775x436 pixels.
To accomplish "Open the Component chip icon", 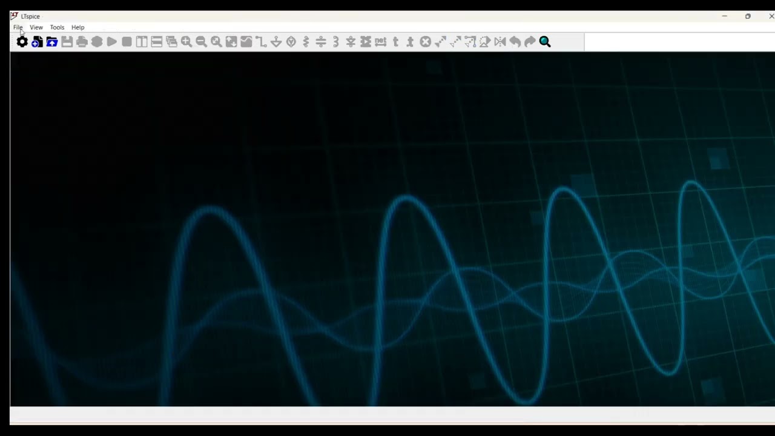I will (366, 42).
